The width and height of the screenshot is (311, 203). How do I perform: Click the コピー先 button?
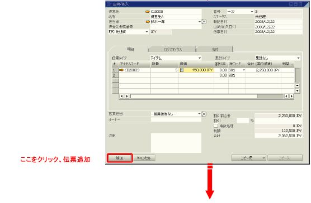pos(285,158)
